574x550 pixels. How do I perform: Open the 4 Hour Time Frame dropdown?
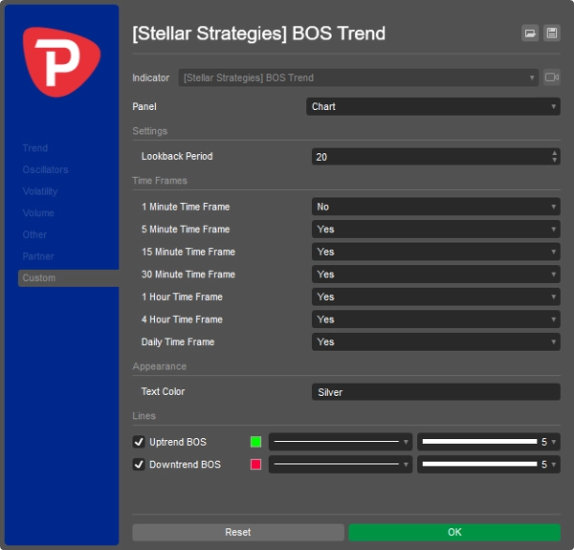click(x=436, y=319)
